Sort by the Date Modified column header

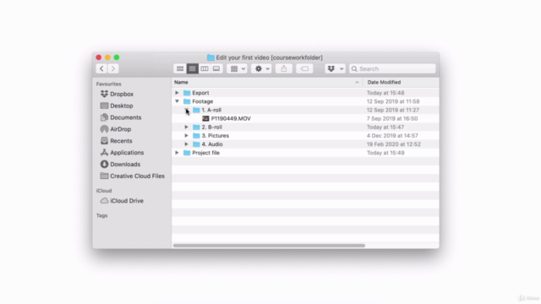(401, 83)
